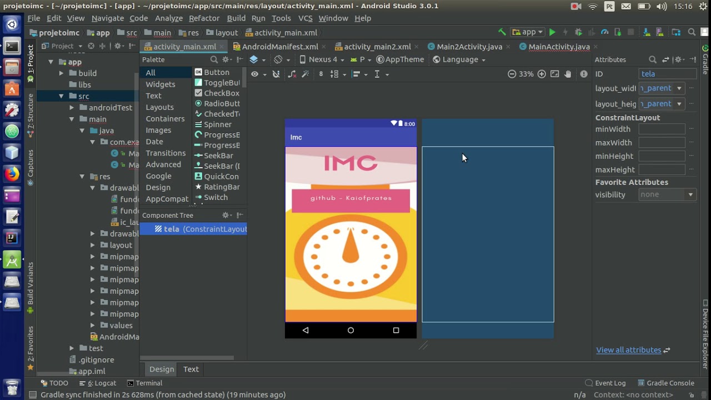The height and width of the screenshot is (400, 711).
Task: Select the Layouts palette category
Action: pos(159,107)
